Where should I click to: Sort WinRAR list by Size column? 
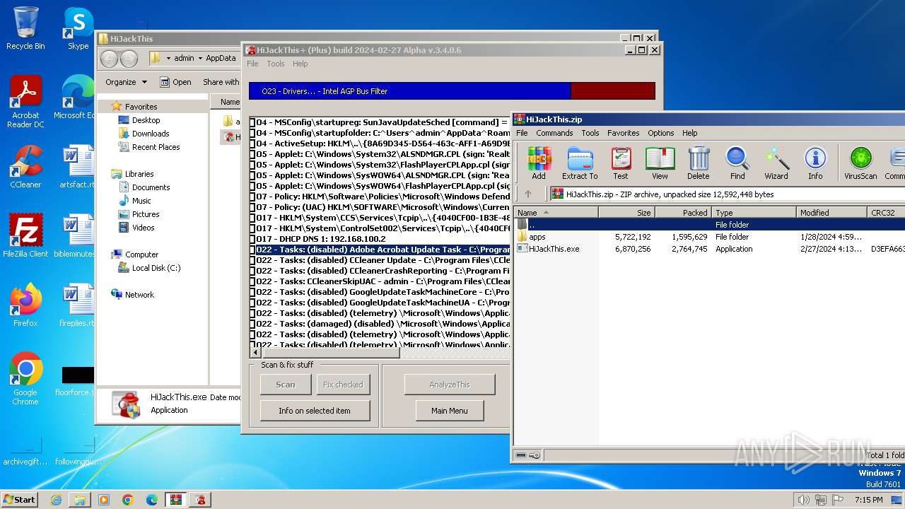click(x=626, y=213)
